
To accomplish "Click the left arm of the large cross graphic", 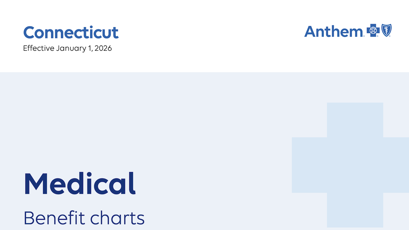I will point(309,165).
